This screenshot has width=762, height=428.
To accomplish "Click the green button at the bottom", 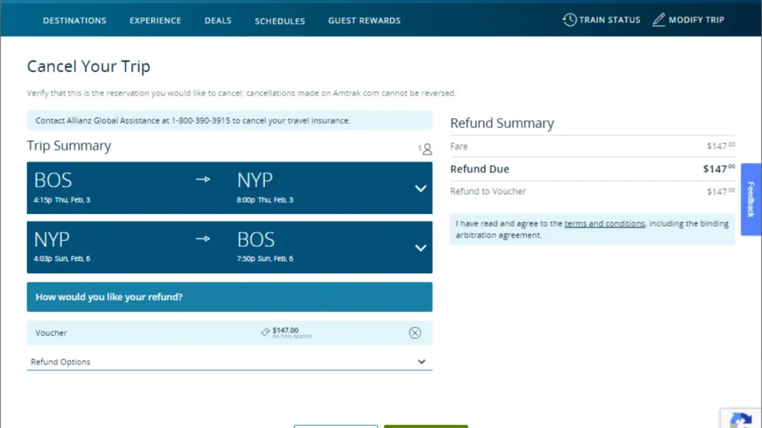I will [x=426, y=425].
